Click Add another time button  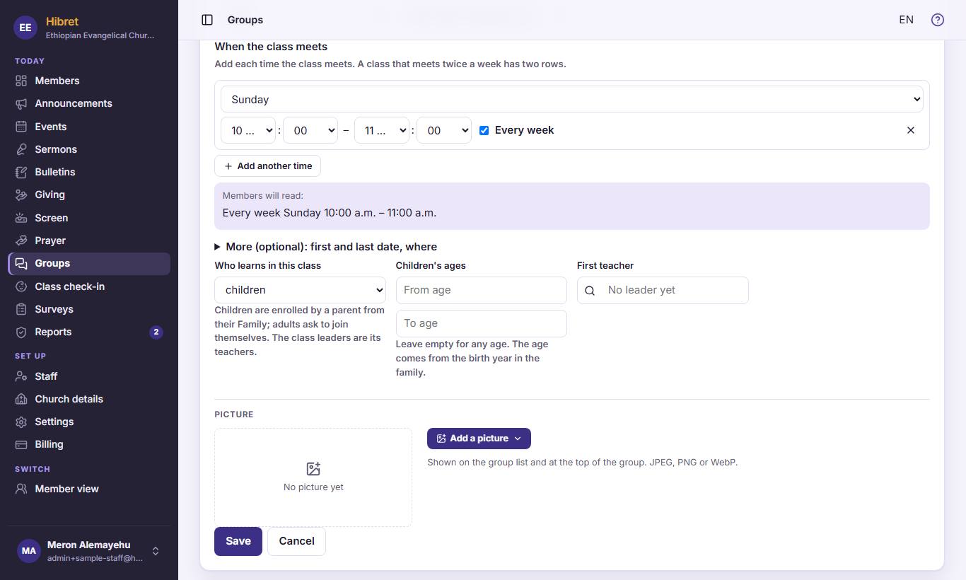pos(268,166)
